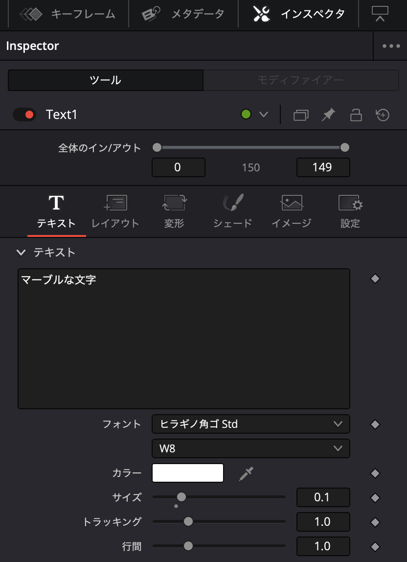The image size is (407, 562).
Task: Toggle the lock icon for Text1
Action: [356, 115]
